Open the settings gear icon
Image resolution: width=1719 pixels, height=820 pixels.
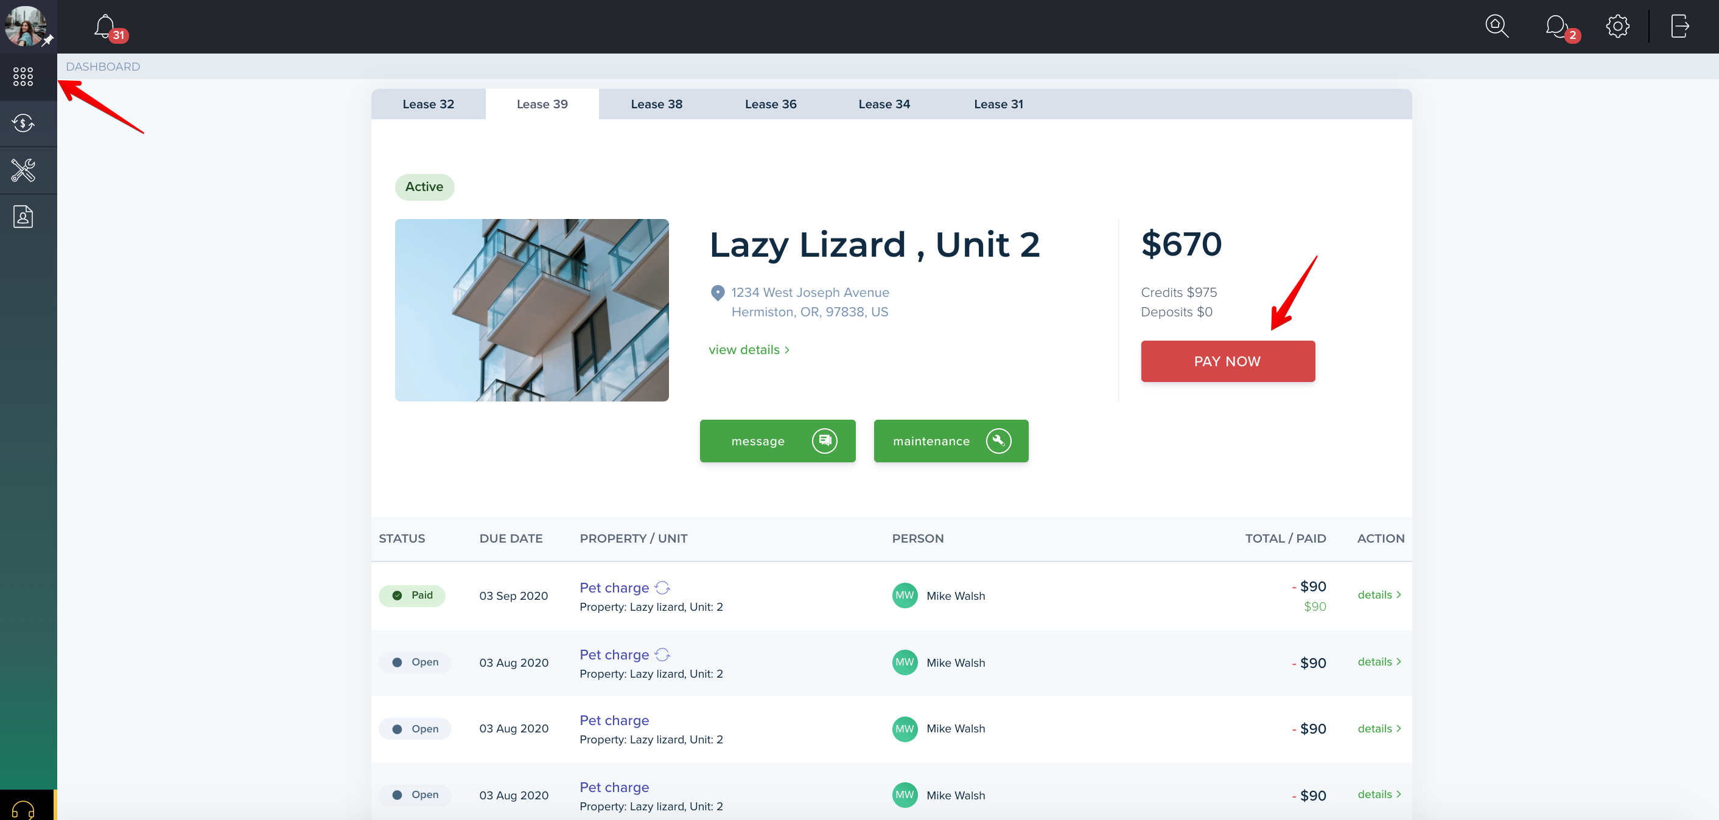point(1617,27)
